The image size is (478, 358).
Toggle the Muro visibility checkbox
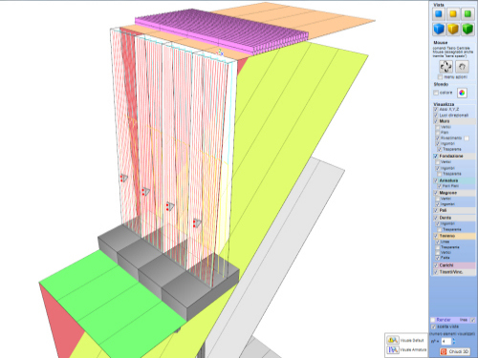tap(436, 121)
